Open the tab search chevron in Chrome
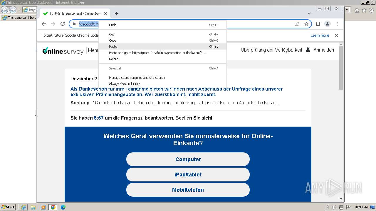Viewport: 376px width, 211px height. click(309, 13)
